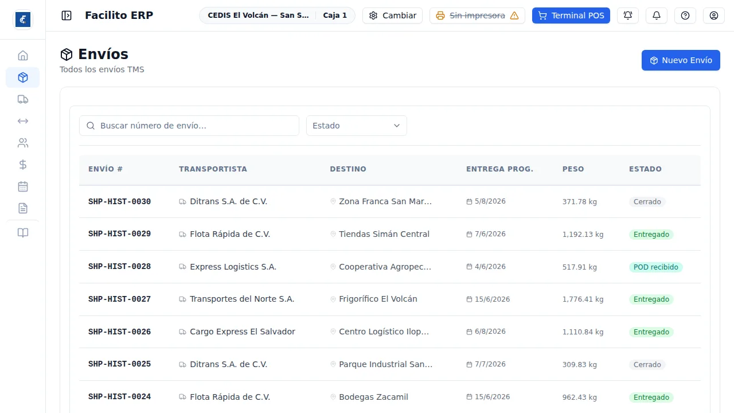This screenshot has width=734, height=413.
Task: Open the help question mark icon
Action: pos(685,15)
